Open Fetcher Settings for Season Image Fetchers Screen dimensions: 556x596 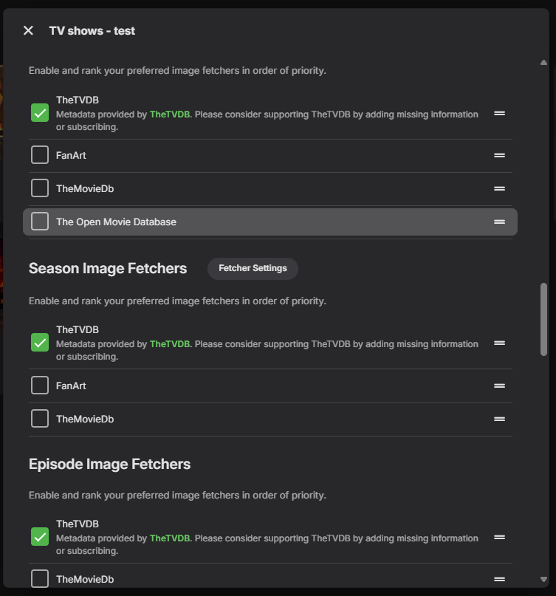pos(253,268)
